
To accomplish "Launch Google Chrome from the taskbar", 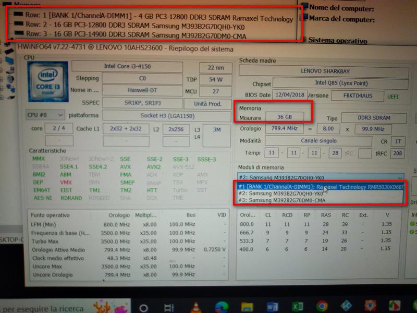I will point(322,307).
